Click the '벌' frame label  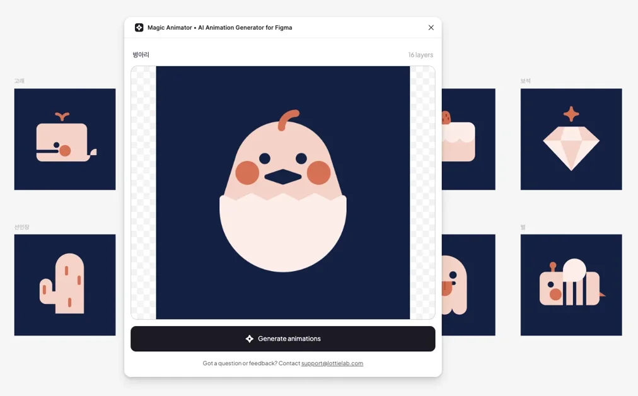coord(523,227)
